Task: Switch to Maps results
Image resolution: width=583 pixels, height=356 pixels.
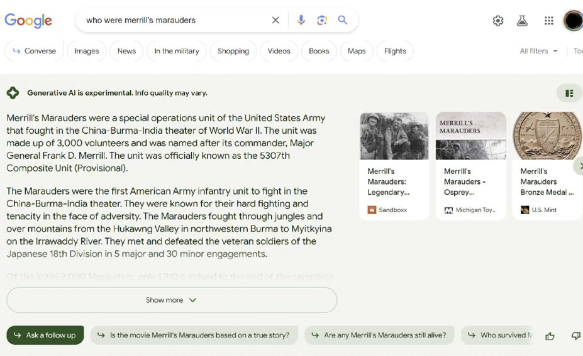Action: 357,51
